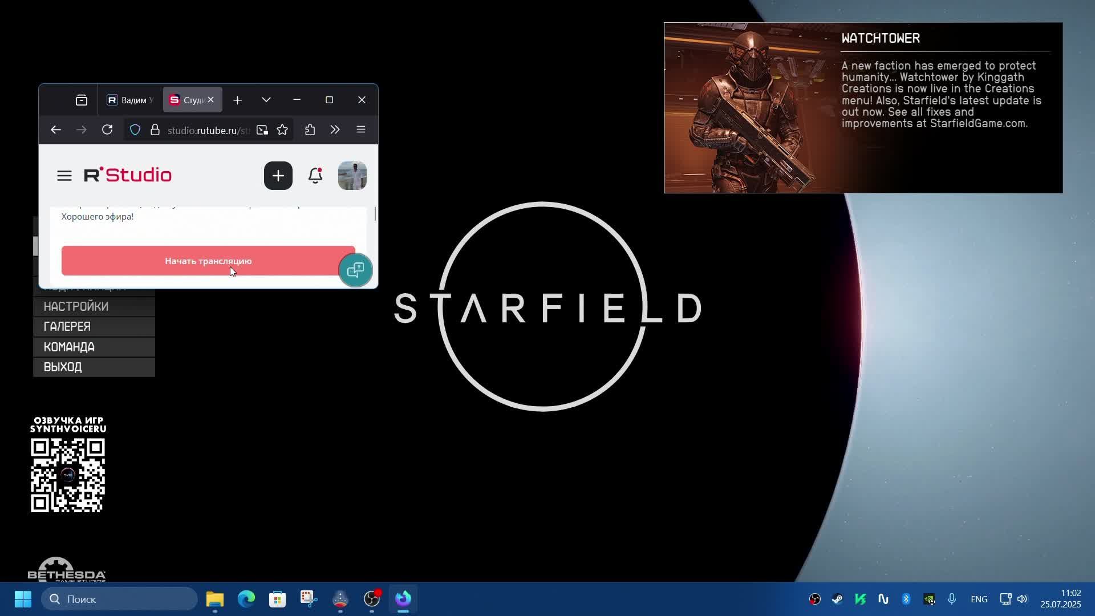Click the white N tray icon
This screenshot has width=1095, height=616.
(883, 599)
